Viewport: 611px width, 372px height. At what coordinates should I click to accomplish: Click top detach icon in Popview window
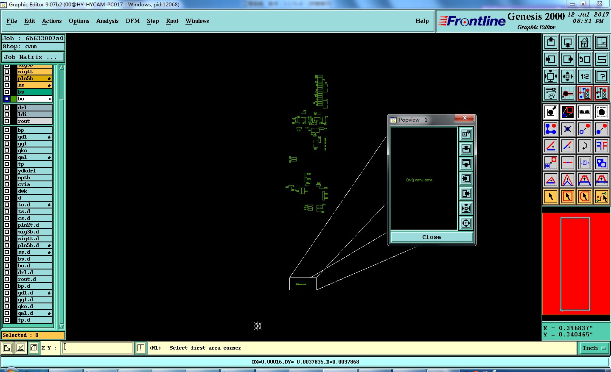tap(466, 134)
